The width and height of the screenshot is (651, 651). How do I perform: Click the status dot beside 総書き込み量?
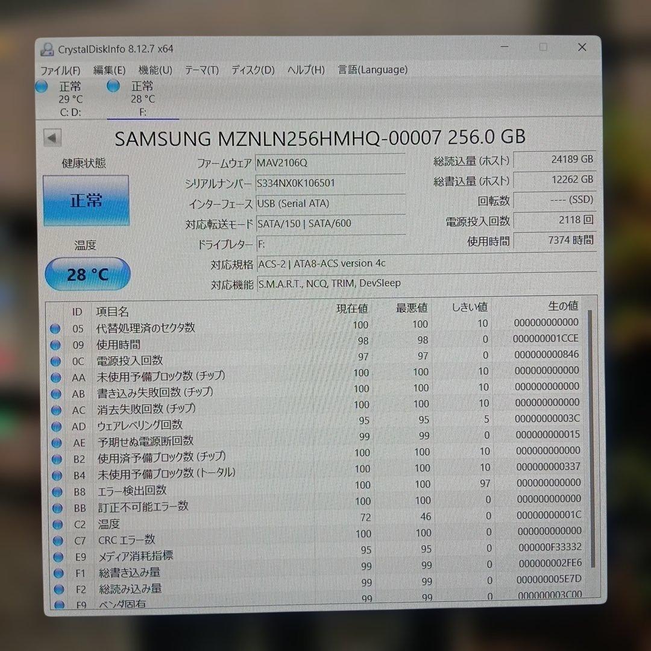55,573
